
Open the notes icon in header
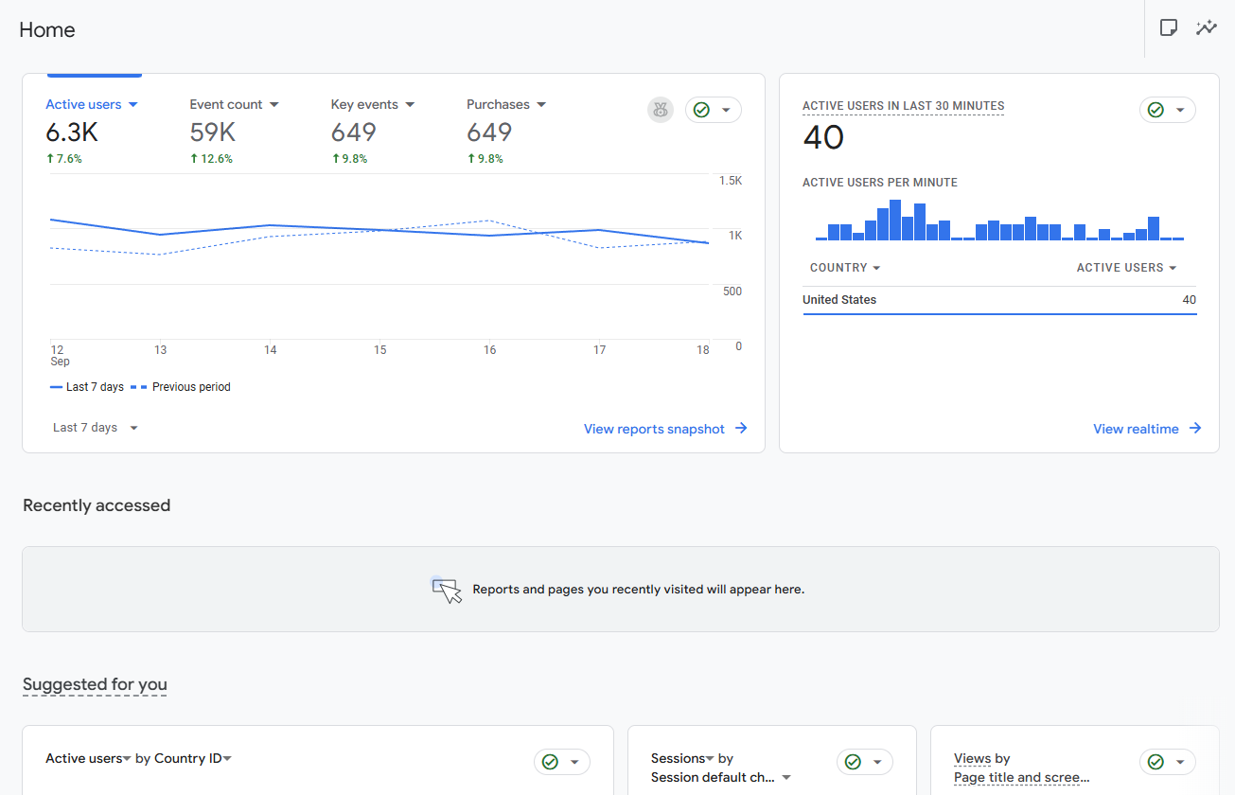pyautogui.click(x=1169, y=27)
